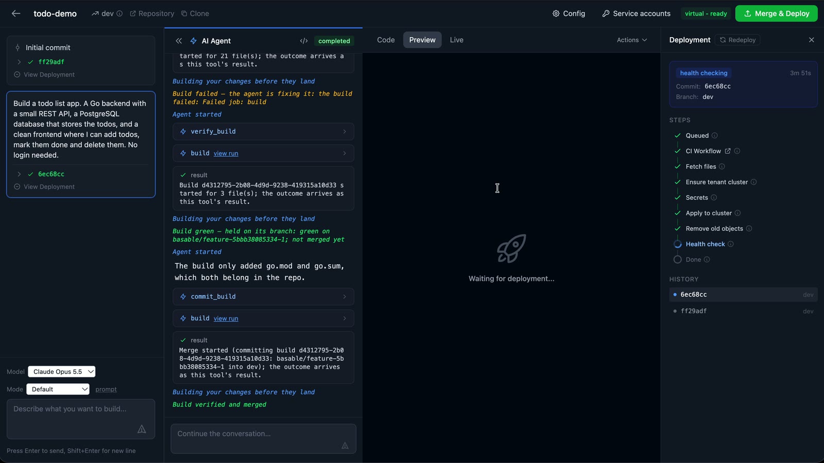Viewport: 824px width, 463px height.
Task: Collapse AI Agent panel with double chevron
Action: 179,41
